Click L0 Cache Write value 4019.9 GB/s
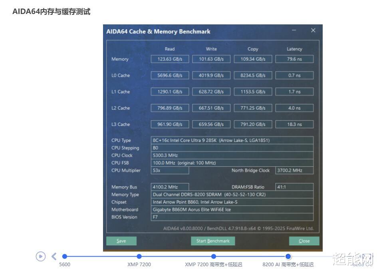This screenshot has width=381, height=275. click(x=211, y=76)
